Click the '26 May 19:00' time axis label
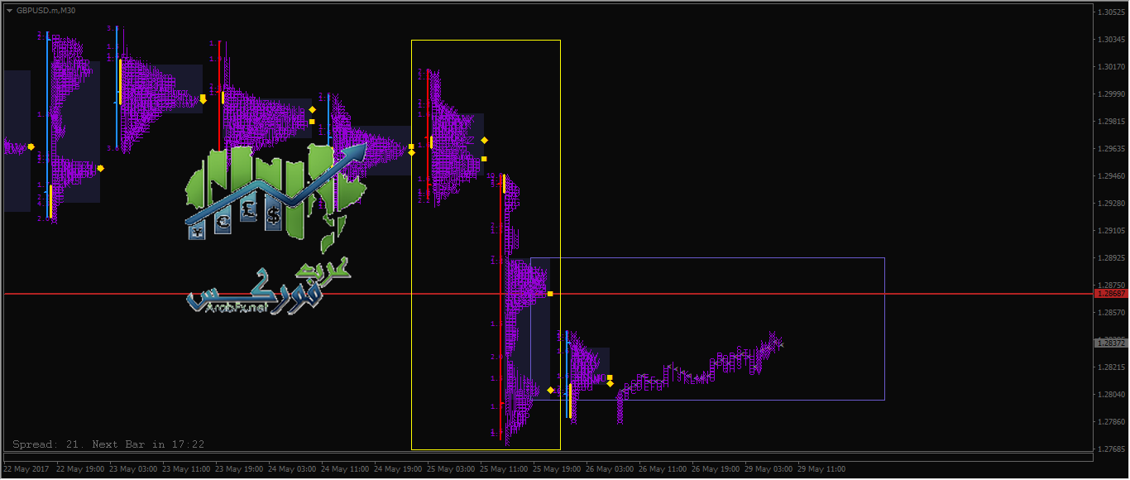 pos(716,469)
